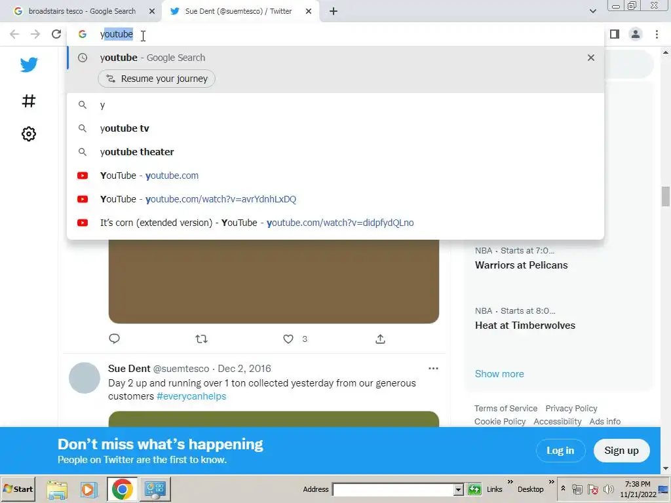This screenshot has width=671, height=503.
Task: Select the 'youtube - Google Search' suggestion
Action: pos(335,58)
